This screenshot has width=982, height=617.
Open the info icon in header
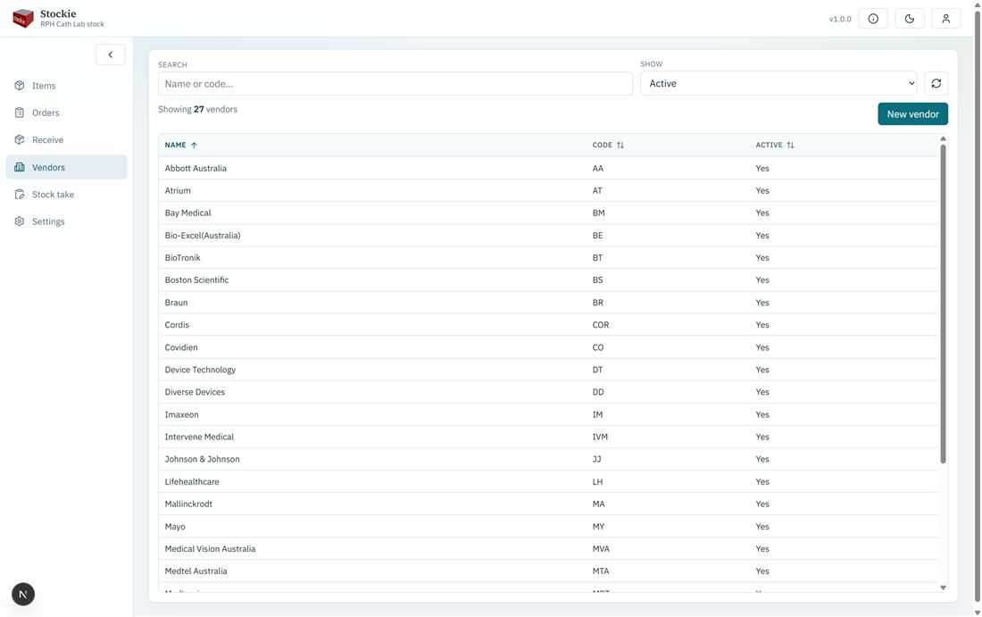[x=873, y=19]
